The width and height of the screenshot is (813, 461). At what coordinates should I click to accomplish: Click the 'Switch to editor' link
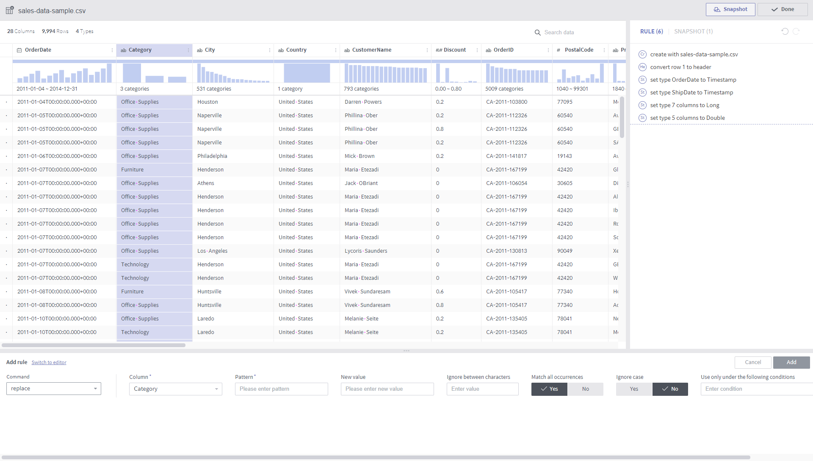(49, 362)
